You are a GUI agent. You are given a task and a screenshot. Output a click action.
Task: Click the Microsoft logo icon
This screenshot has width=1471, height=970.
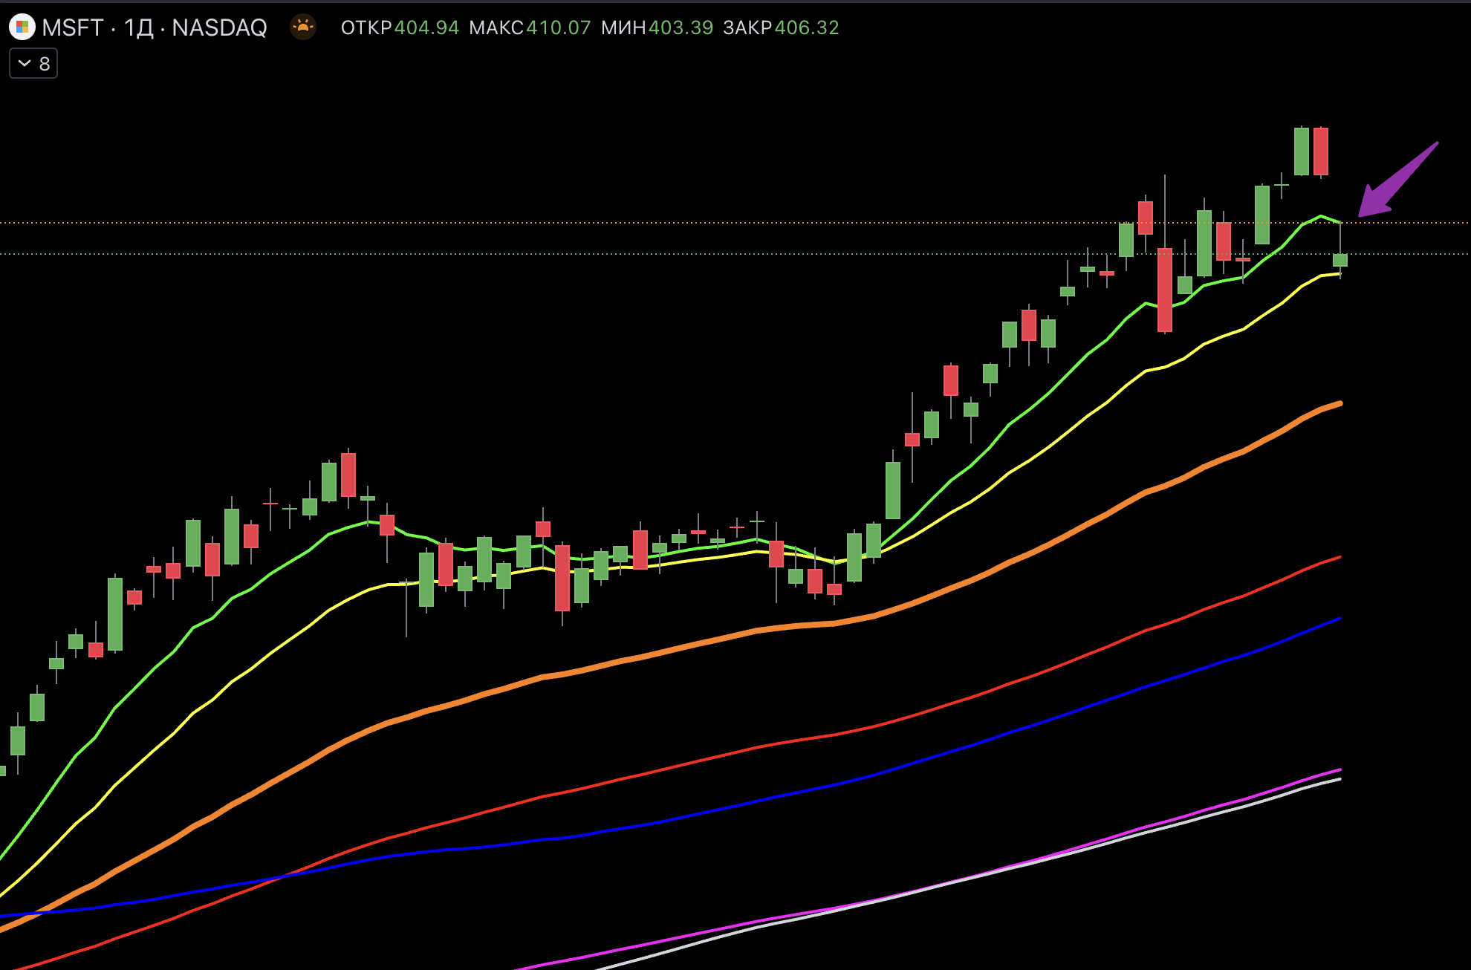[22, 27]
